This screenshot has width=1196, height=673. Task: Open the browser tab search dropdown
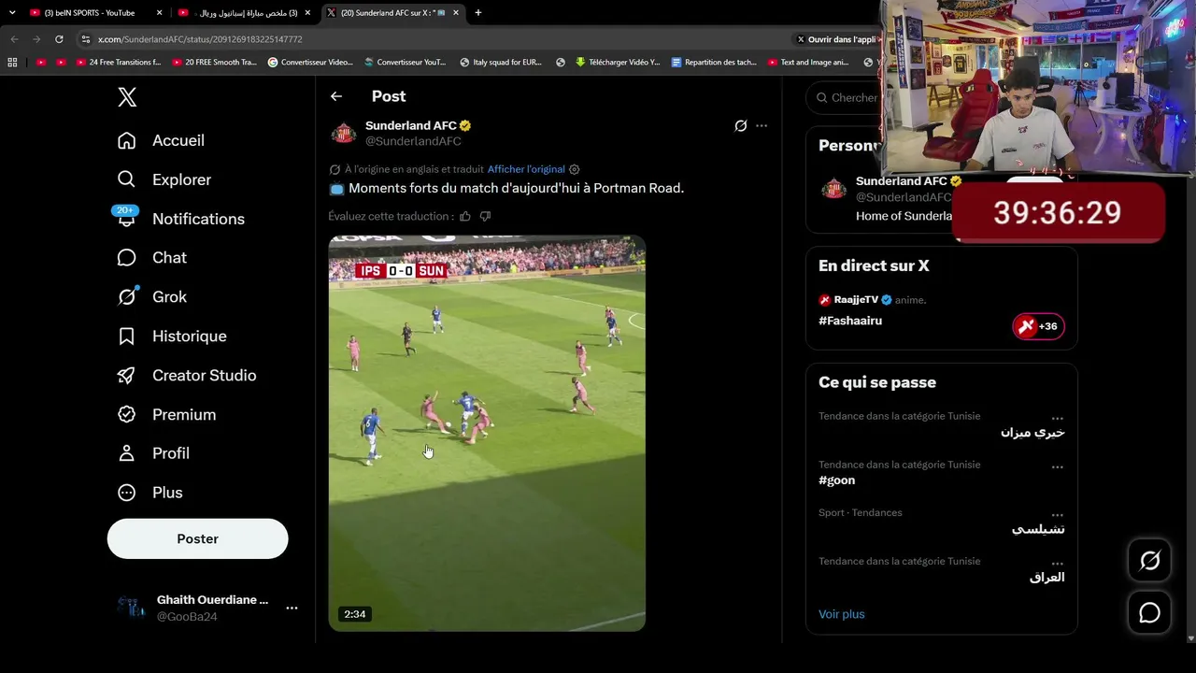point(12,13)
